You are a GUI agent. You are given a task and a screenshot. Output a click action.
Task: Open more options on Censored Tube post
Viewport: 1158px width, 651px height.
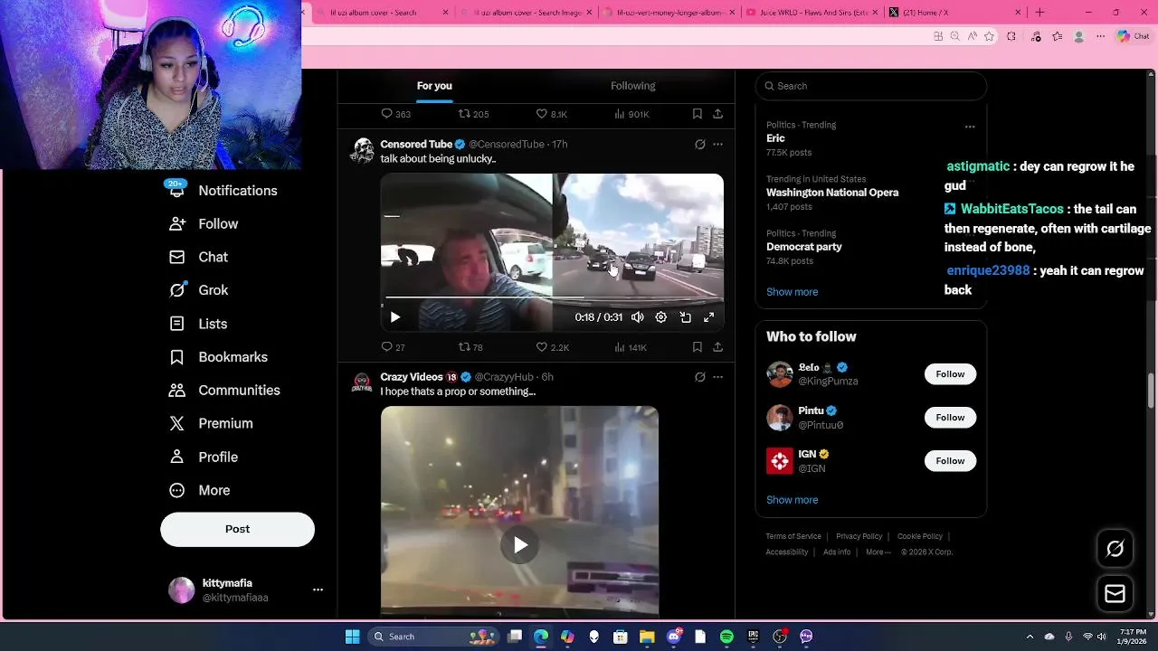pos(717,145)
